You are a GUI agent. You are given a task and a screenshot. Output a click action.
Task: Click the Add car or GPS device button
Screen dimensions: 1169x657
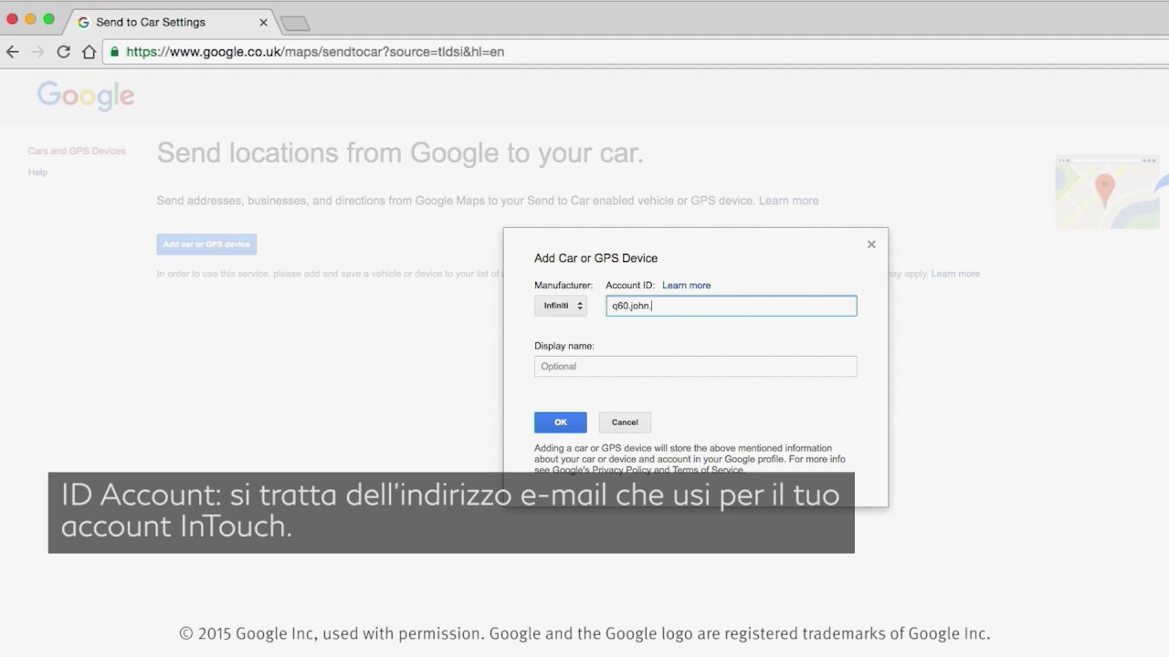(x=206, y=245)
